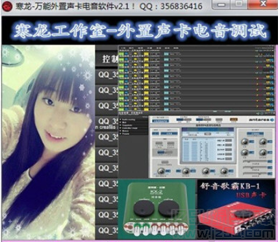Maximize the 寒龙 sound card software window
Screen dimensions: 278x242
click(x=239, y=4)
